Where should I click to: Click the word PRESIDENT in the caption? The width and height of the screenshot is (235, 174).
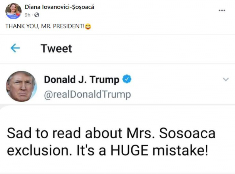point(69,26)
